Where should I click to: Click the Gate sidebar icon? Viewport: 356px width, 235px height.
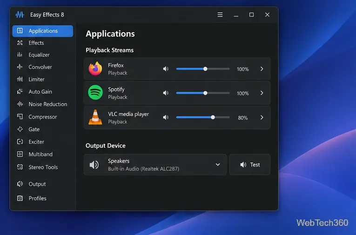(20, 129)
